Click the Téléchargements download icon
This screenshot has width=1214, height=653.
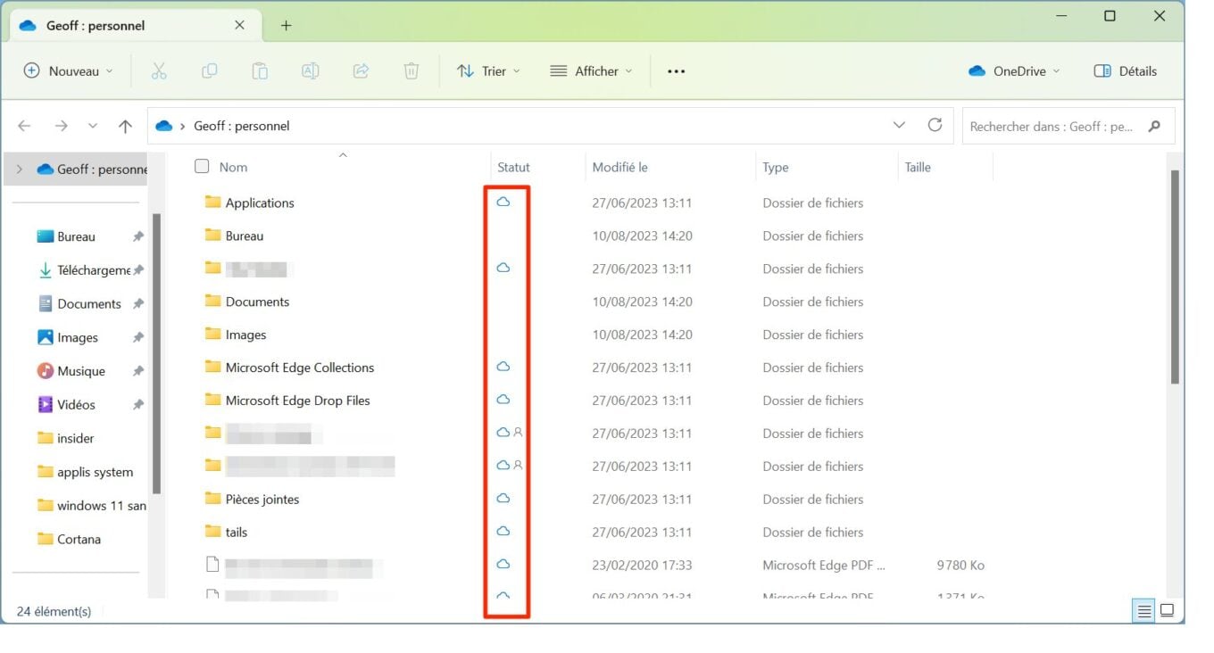45,269
